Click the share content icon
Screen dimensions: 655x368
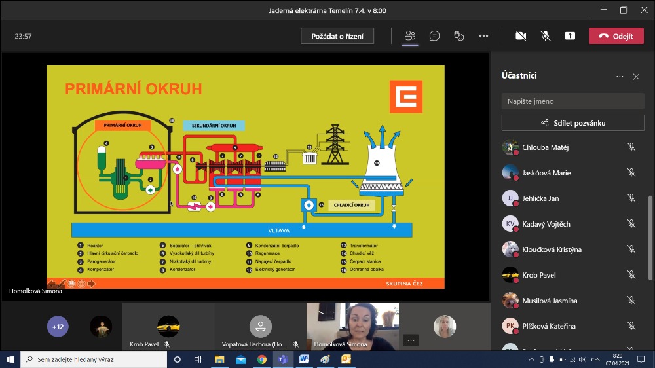click(570, 36)
